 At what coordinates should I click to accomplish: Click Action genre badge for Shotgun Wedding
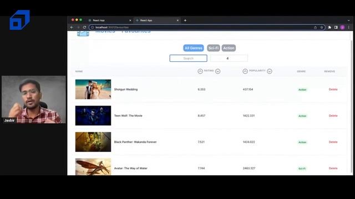pos(302,90)
